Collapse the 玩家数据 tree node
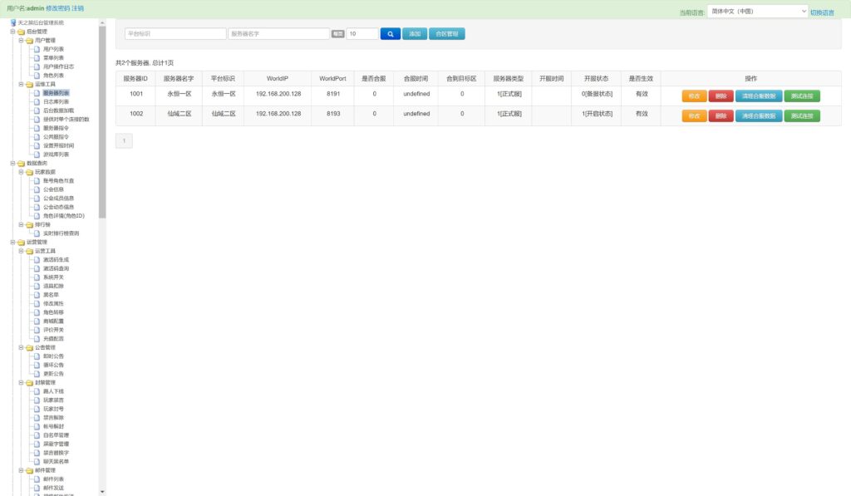851x496 pixels. [x=21, y=172]
